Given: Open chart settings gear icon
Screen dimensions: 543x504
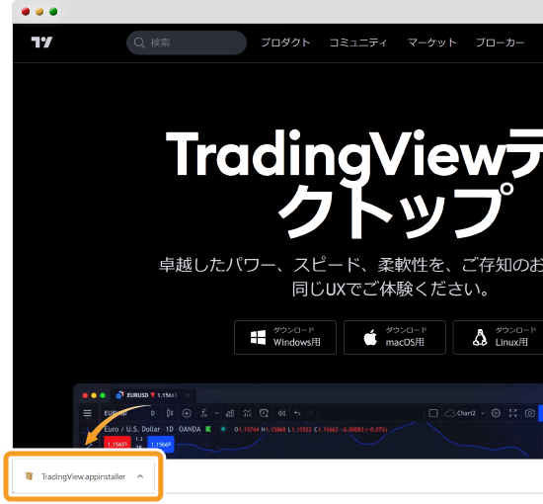Looking at the screenshot, I should [x=496, y=413].
